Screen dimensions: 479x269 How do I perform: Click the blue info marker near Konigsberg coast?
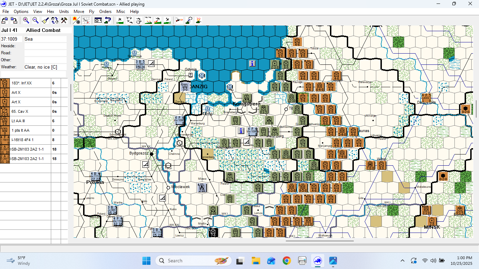[252, 63]
